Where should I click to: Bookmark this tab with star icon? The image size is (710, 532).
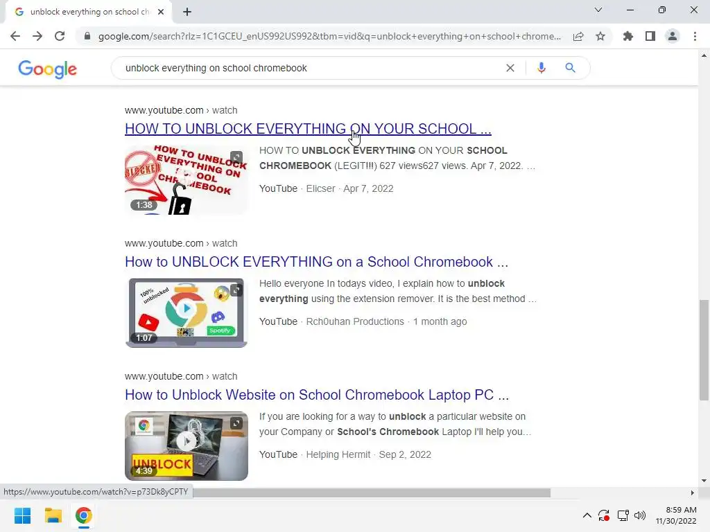(600, 36)
